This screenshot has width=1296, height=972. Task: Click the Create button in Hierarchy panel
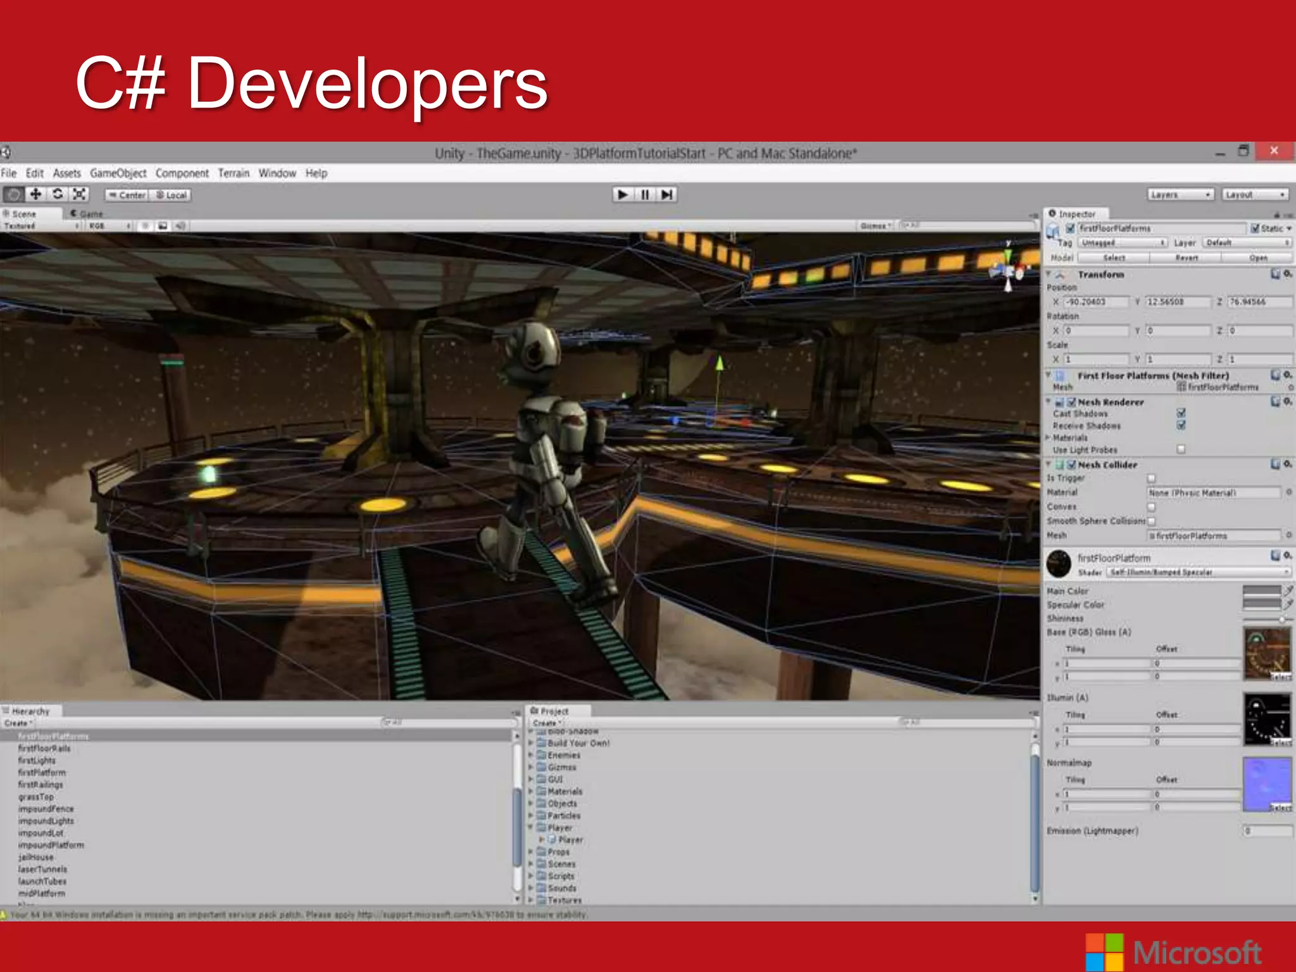[18, 723]
